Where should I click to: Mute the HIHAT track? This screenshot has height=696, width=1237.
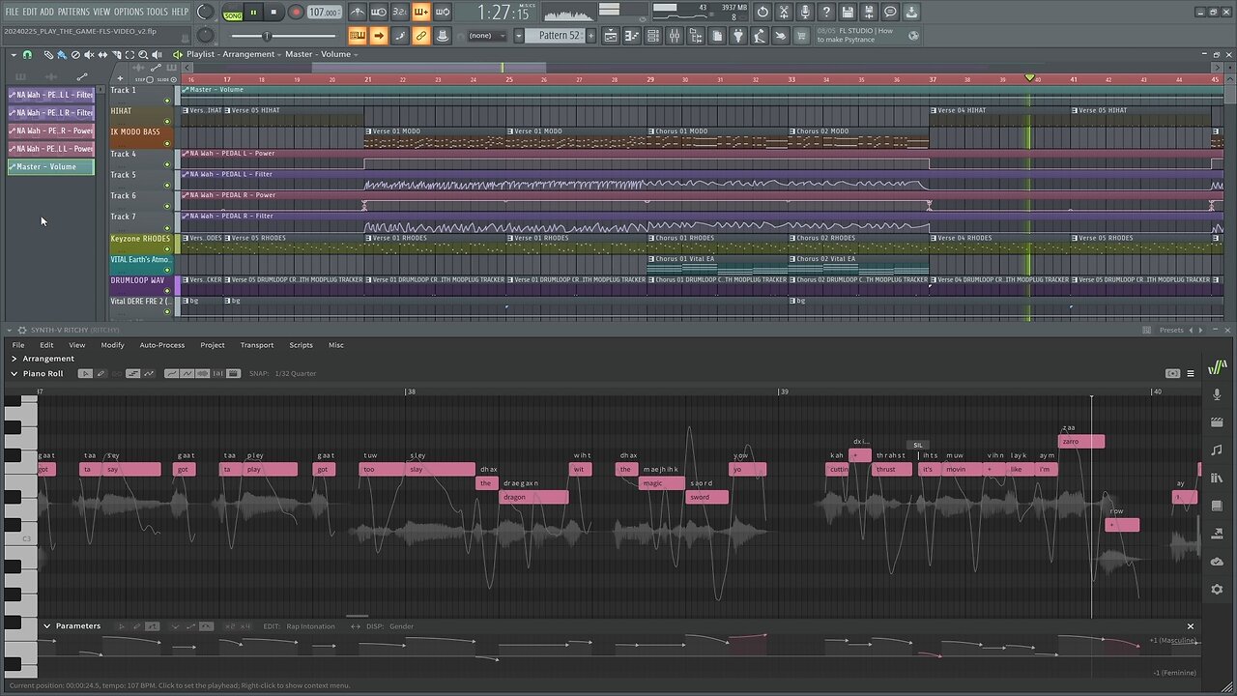click(167, 121)
